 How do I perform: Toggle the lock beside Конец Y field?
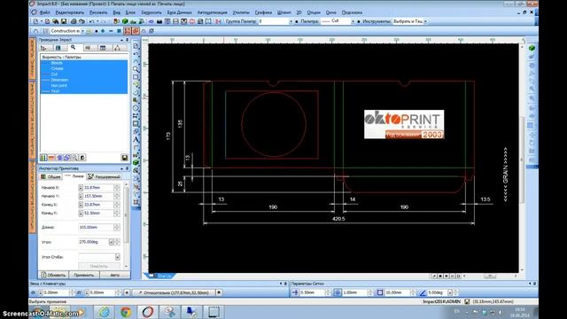(81, 213)
